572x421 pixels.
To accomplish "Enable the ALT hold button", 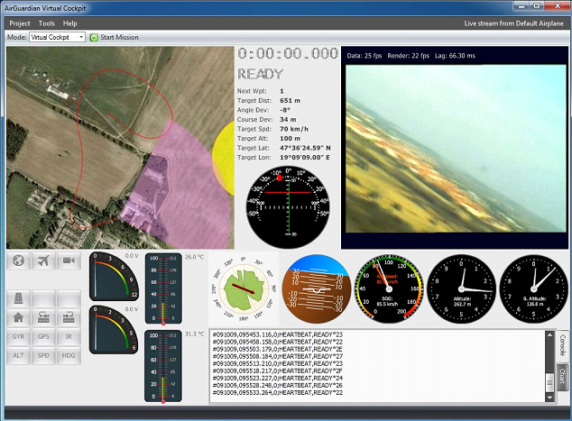I will tap(19, 355).
